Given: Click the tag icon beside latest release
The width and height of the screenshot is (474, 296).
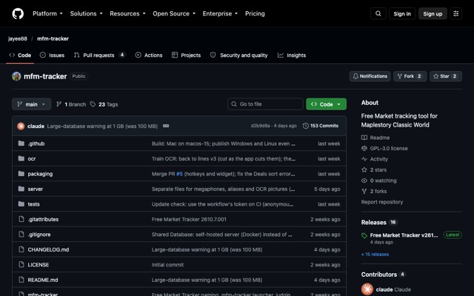Looking at the screenshot, I should pos(364,235).
